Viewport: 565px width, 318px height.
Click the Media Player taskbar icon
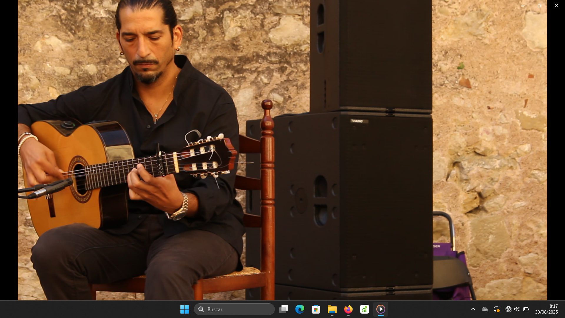click(x=381, y=309)
